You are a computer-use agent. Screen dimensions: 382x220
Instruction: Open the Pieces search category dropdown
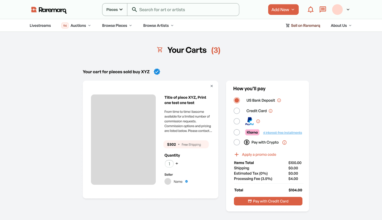tap(115, 10)
